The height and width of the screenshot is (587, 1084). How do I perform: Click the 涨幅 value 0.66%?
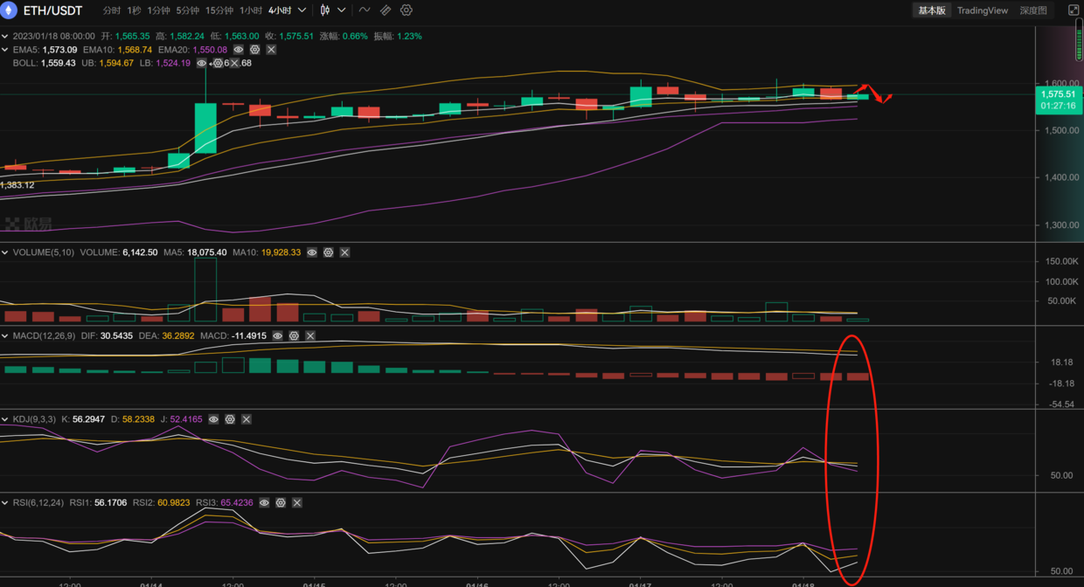click(x=356, y=37)
